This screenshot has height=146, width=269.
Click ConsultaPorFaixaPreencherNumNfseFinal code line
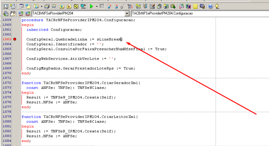tap(96, 49)
